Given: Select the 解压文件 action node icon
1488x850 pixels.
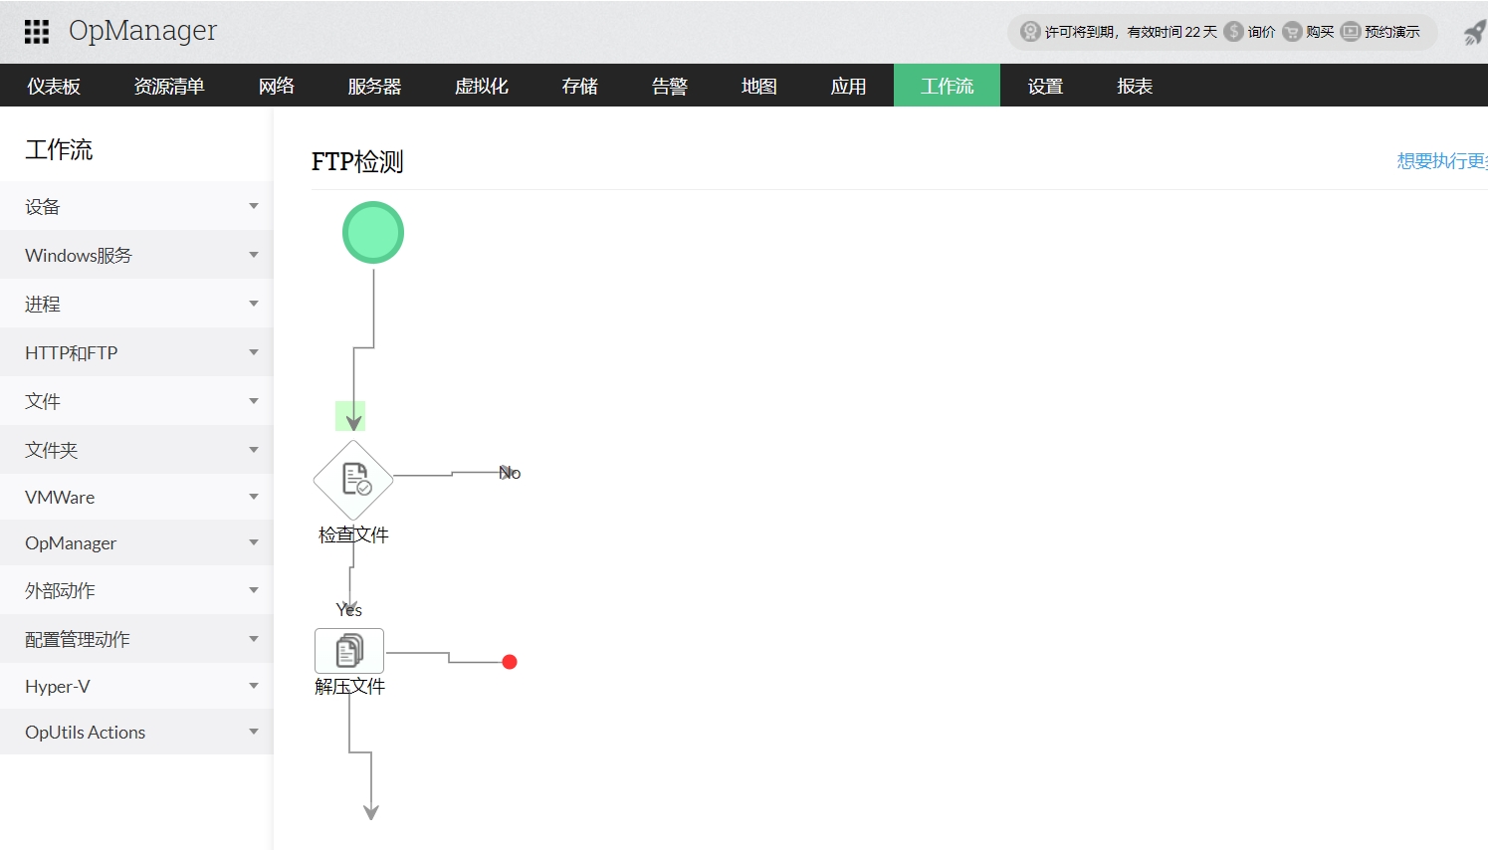Looking at the screenshot, I should click(349, 651).
